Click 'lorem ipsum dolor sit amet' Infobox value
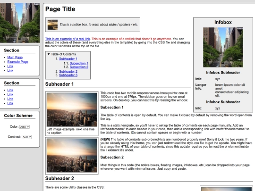Screen dimensions: 255x191 point(230,87)
